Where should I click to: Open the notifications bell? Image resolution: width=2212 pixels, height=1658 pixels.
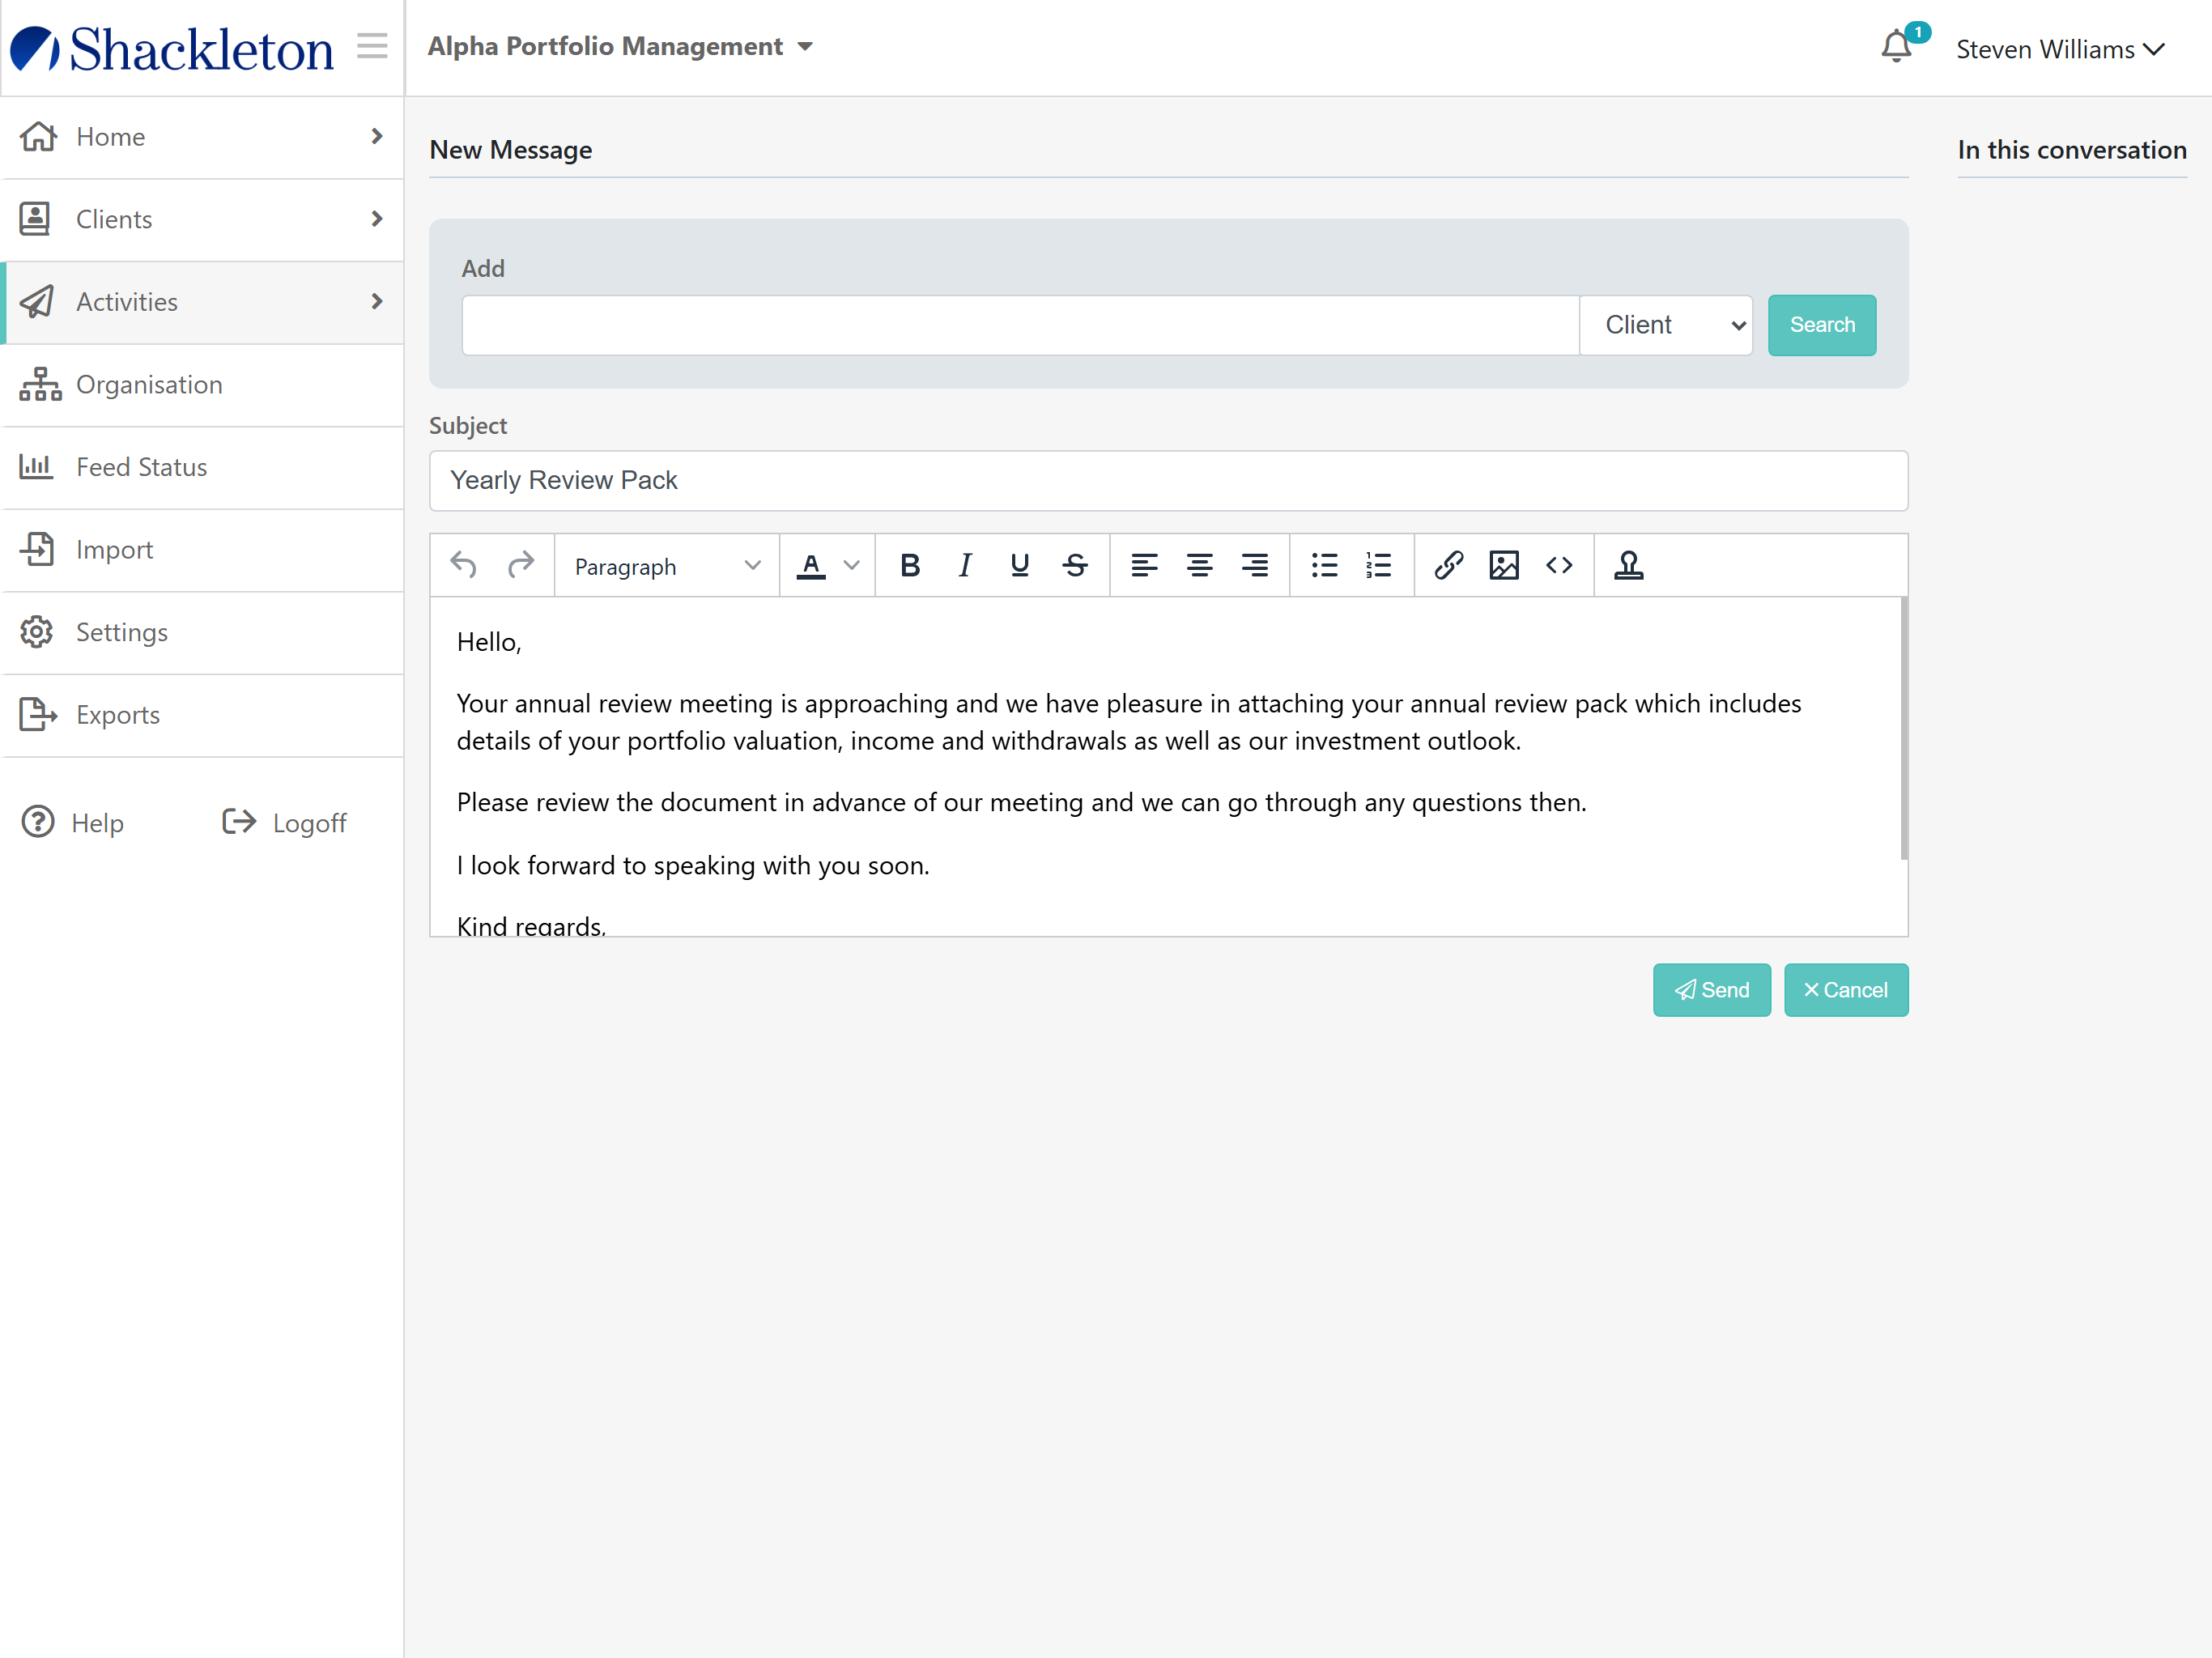[x=1896, y=47]
